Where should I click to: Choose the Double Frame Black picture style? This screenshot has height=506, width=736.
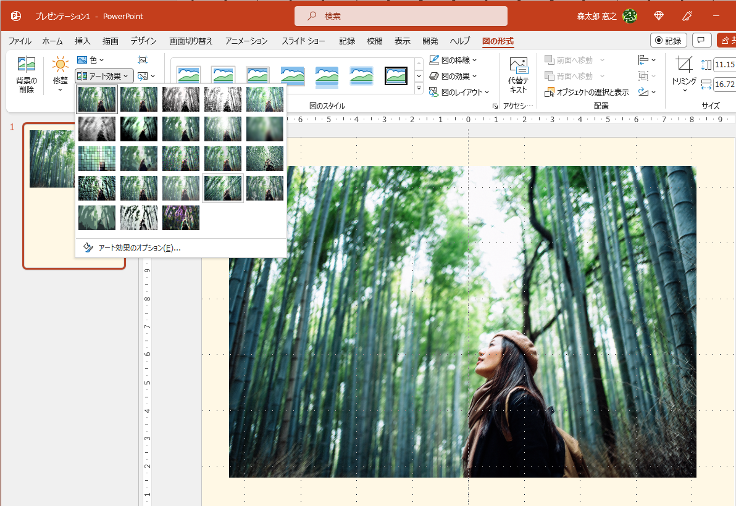[396, 75]
